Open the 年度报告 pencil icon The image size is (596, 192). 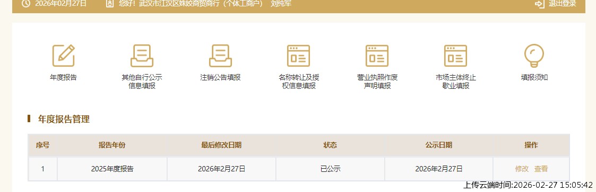point(64,56)
